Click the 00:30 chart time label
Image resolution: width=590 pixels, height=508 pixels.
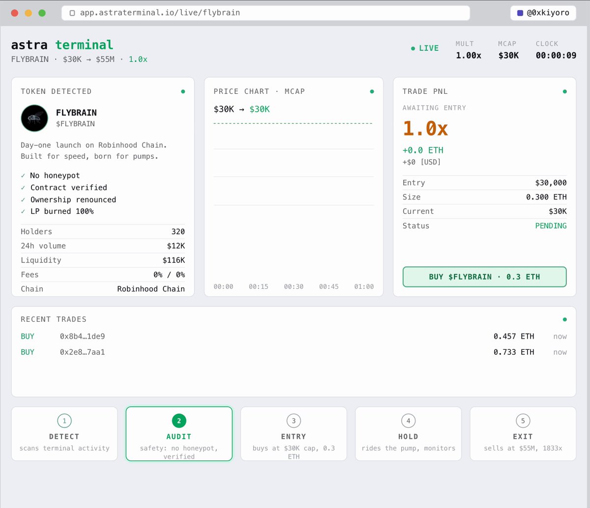[x=294, y=286]
